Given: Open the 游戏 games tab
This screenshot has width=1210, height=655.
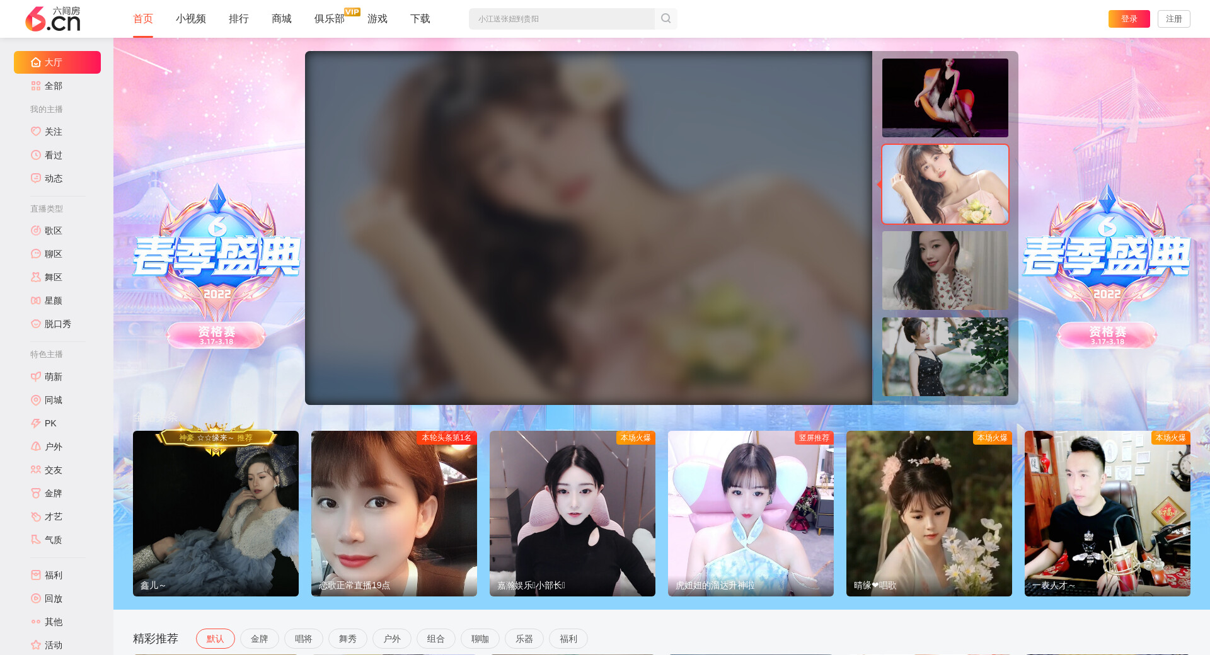Looking at the screenshot, I should pyautogui.click(x=377, y=19).
